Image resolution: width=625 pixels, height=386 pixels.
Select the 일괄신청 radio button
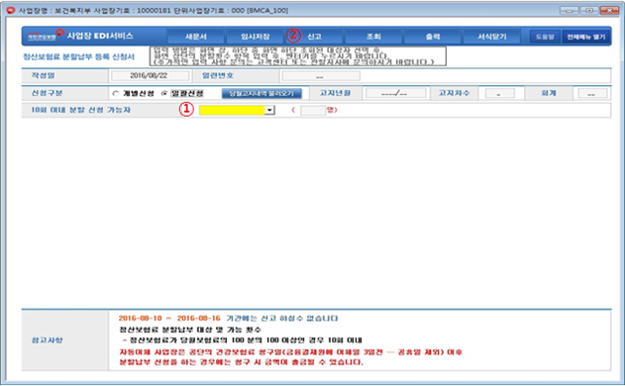(163, 94)
